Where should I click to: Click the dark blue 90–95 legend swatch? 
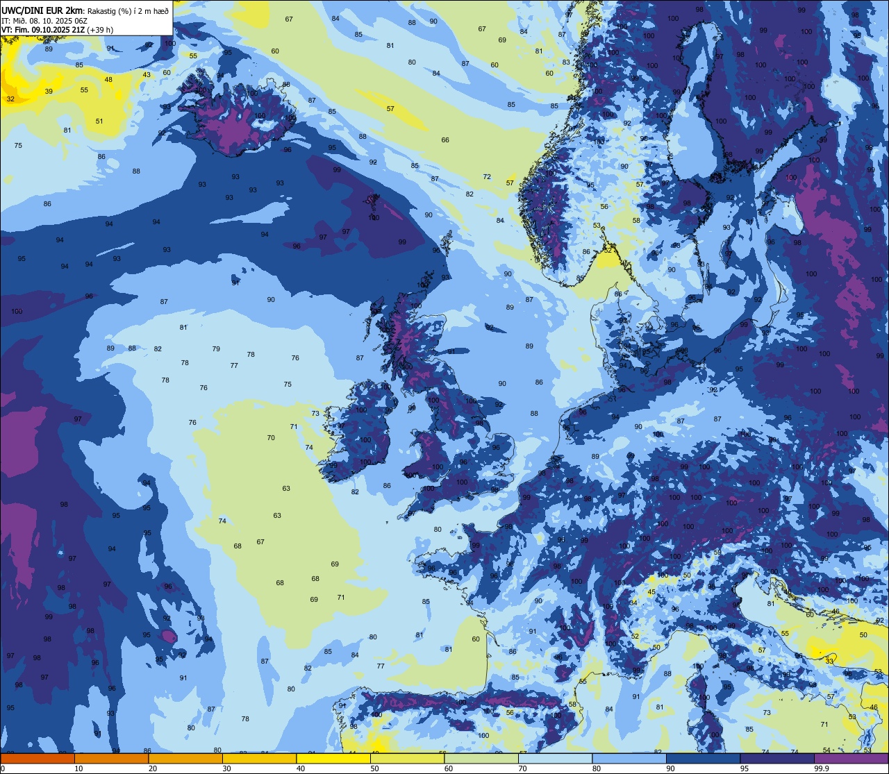(x=704, y=758)
